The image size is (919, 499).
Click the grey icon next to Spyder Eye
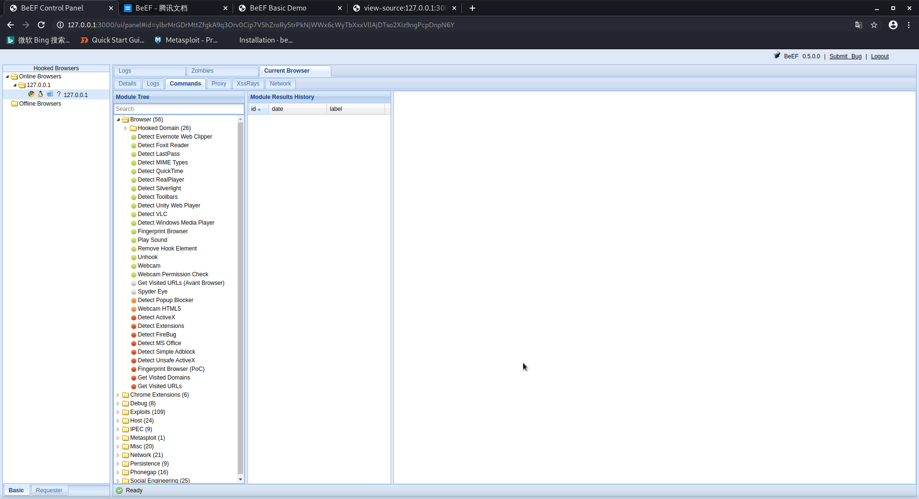click(x=134, y=292)
